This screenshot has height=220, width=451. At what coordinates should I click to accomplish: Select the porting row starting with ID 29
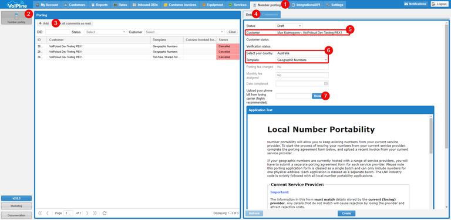coord(137,52)
